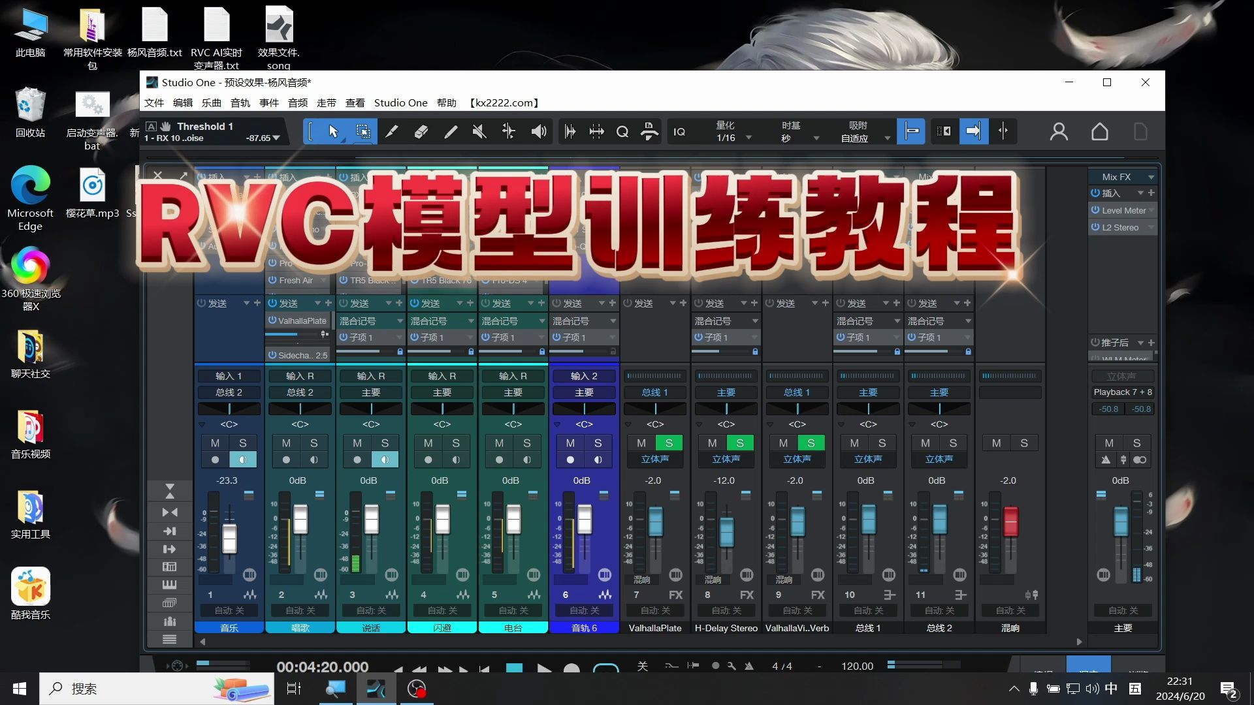Select the mute tool icon
Image resolution: width=1254 pixels, height=705 pixels.
point(478,131)
